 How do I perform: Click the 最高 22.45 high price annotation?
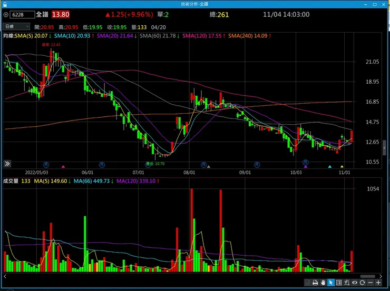pyautogui.click(x=51, y=45)
